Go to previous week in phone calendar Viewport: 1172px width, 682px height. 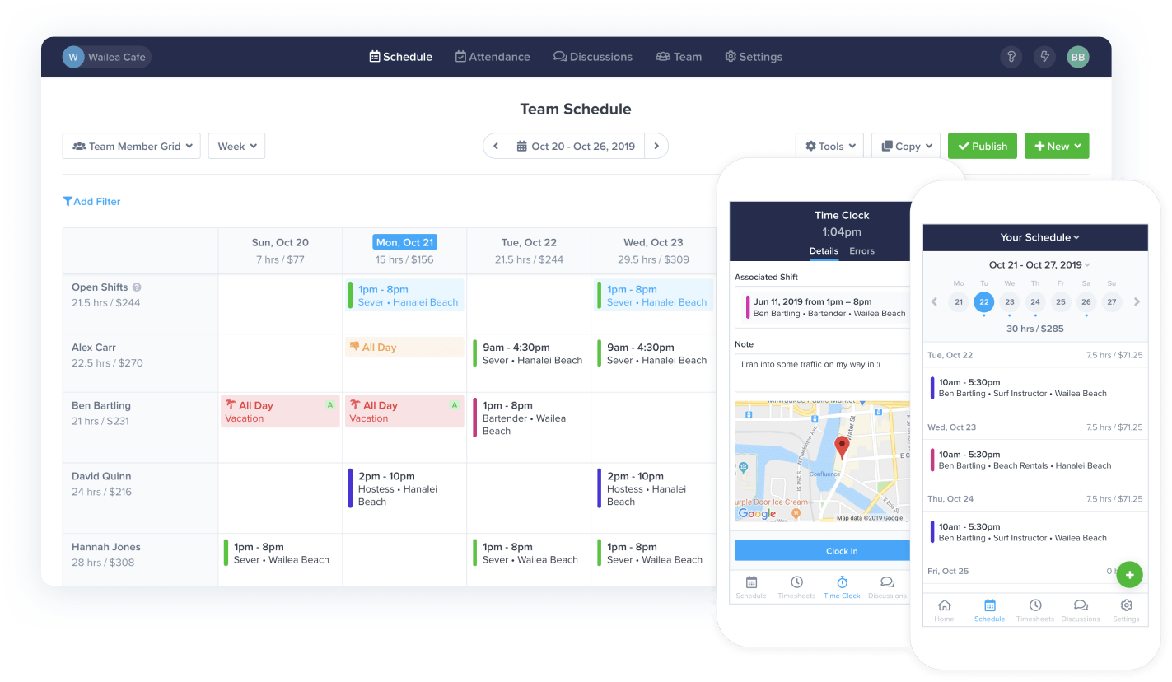coord(934,301)
